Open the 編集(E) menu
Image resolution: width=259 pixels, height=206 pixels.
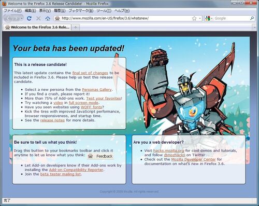(31, 11)
